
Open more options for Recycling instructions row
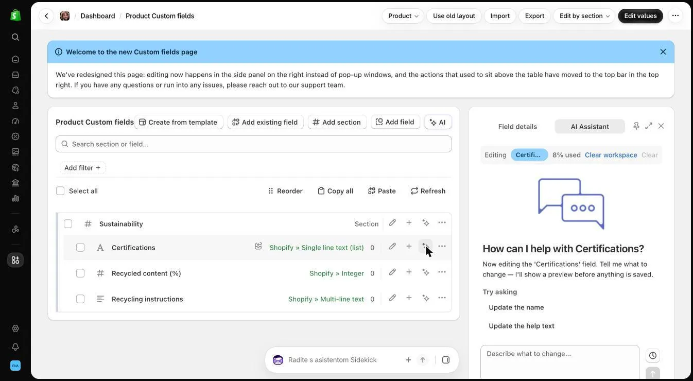click(x=442, y=298)
